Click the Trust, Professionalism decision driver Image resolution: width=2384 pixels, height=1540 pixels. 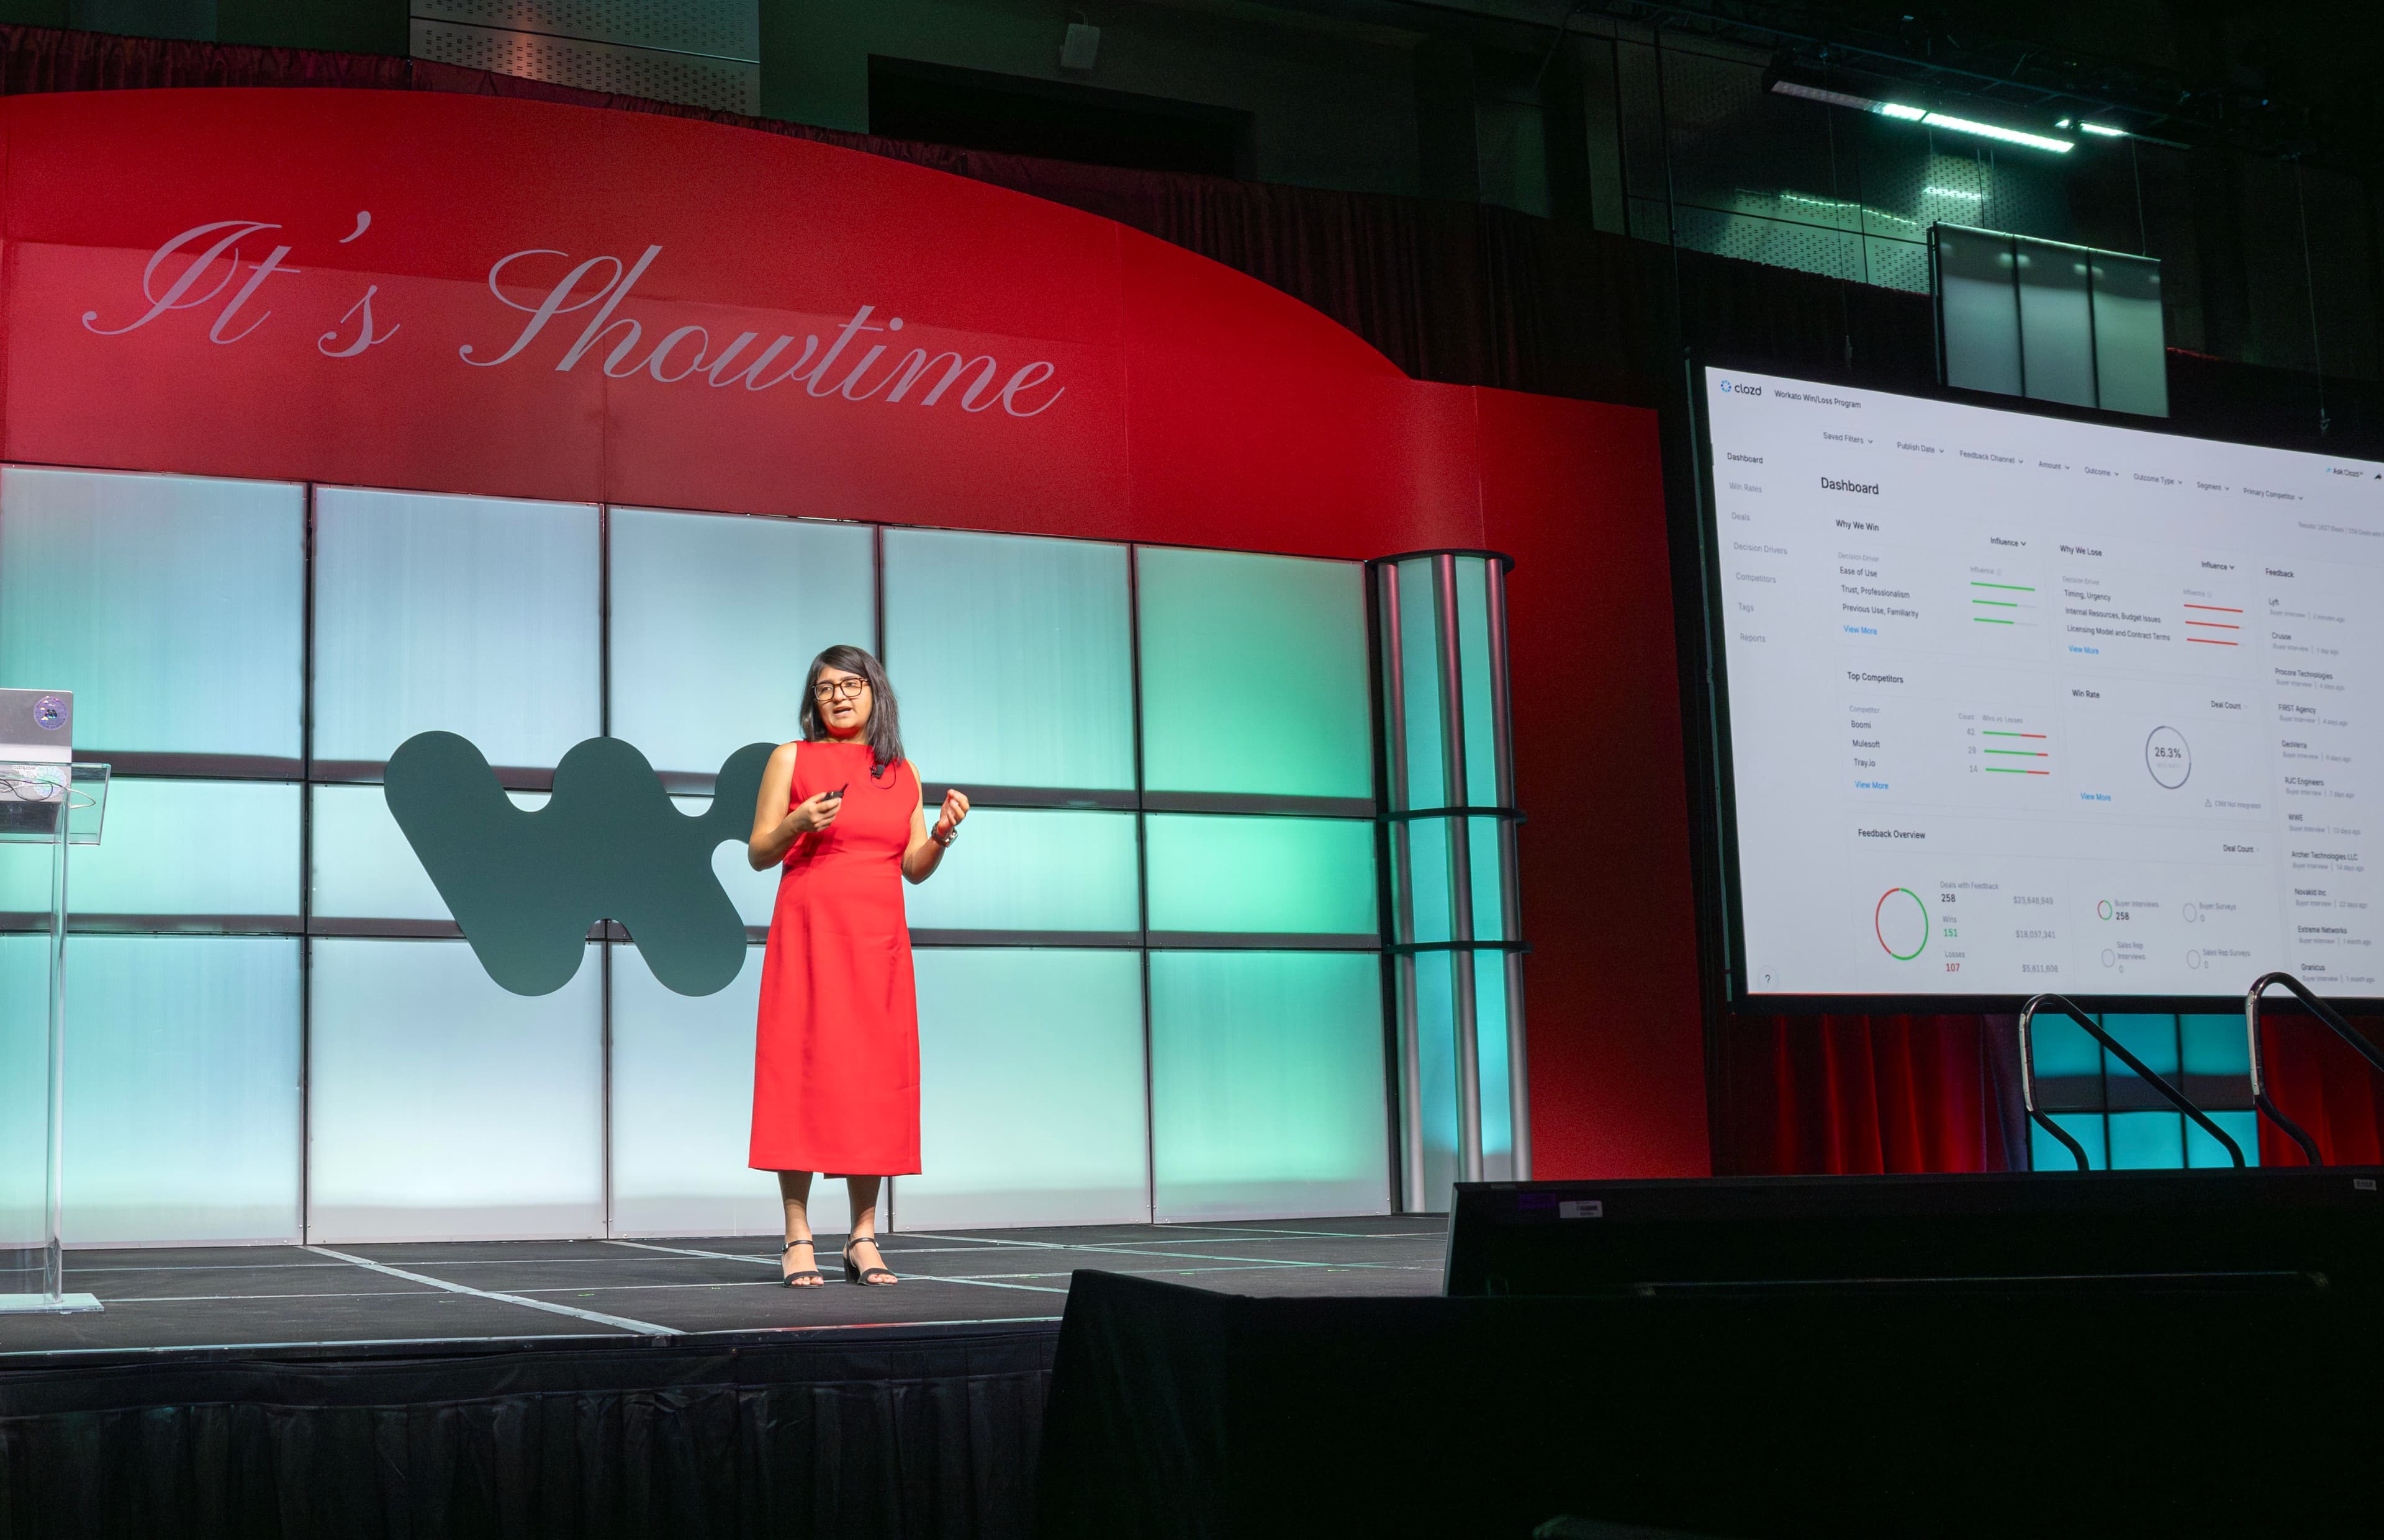[x=1875, y=592]
